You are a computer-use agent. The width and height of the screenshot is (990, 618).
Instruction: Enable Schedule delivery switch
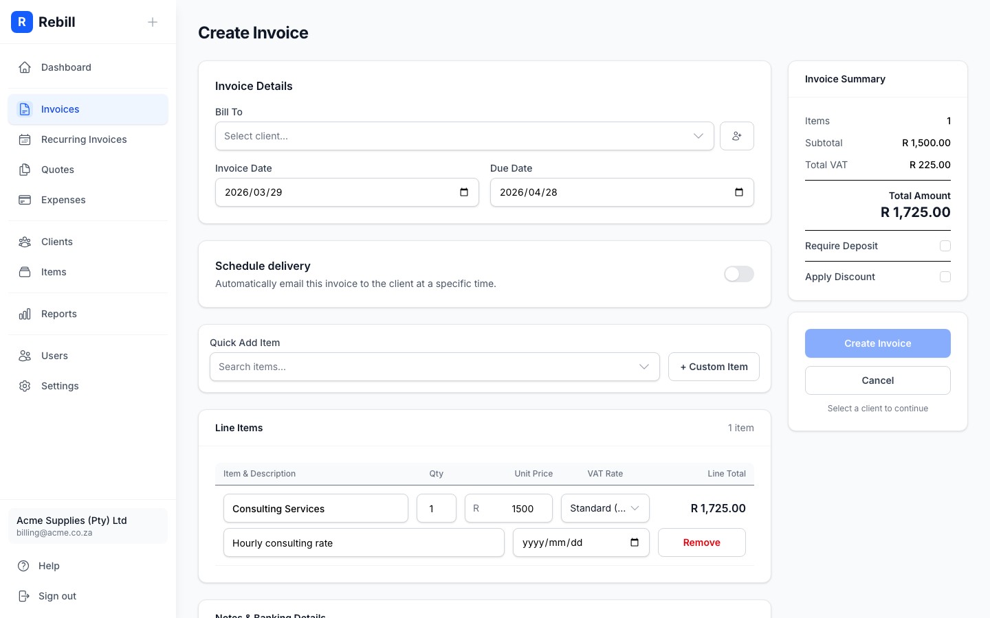738,274
